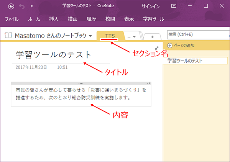Open the Quick Access Toolbar customize dropdown
This screenshot has width=230, height=162.
[x=32, y=7]
